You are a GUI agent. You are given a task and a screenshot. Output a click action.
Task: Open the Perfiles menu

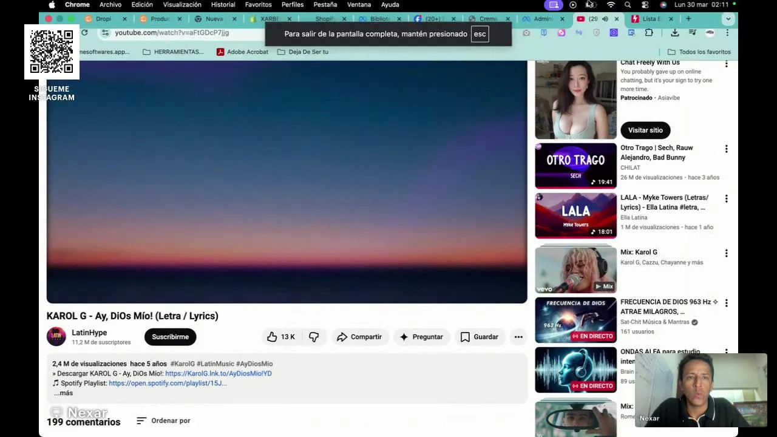point(293,5)
